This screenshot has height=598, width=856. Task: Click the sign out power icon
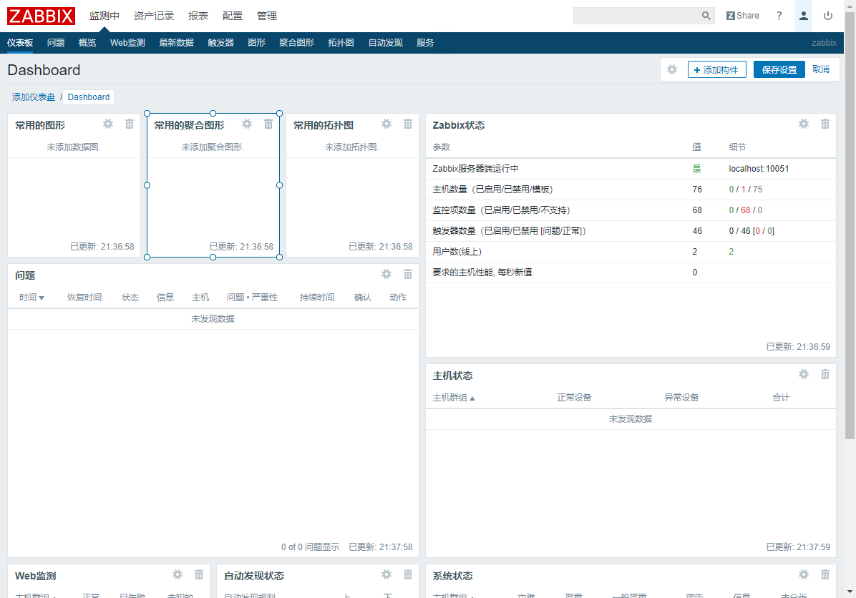tap(828, 15)
